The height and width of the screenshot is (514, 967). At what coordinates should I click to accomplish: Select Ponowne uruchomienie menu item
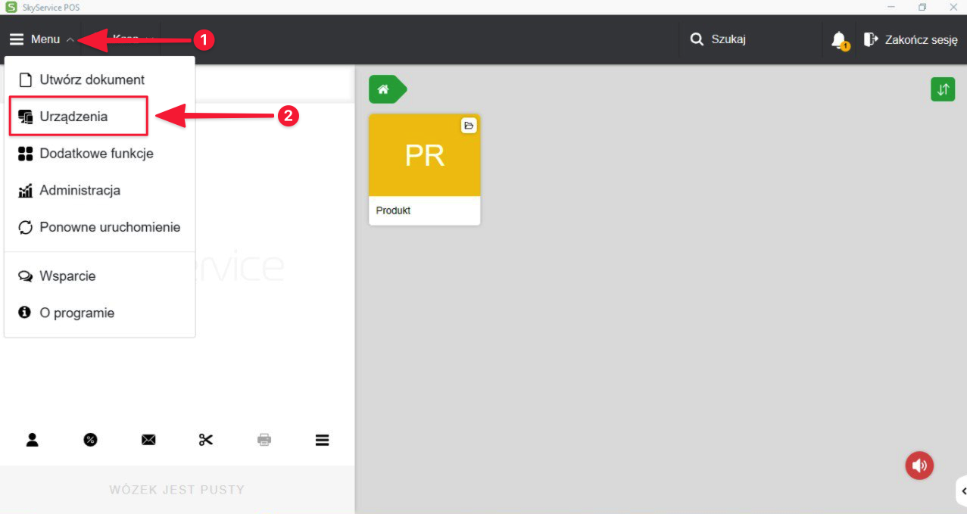(110, 227)
